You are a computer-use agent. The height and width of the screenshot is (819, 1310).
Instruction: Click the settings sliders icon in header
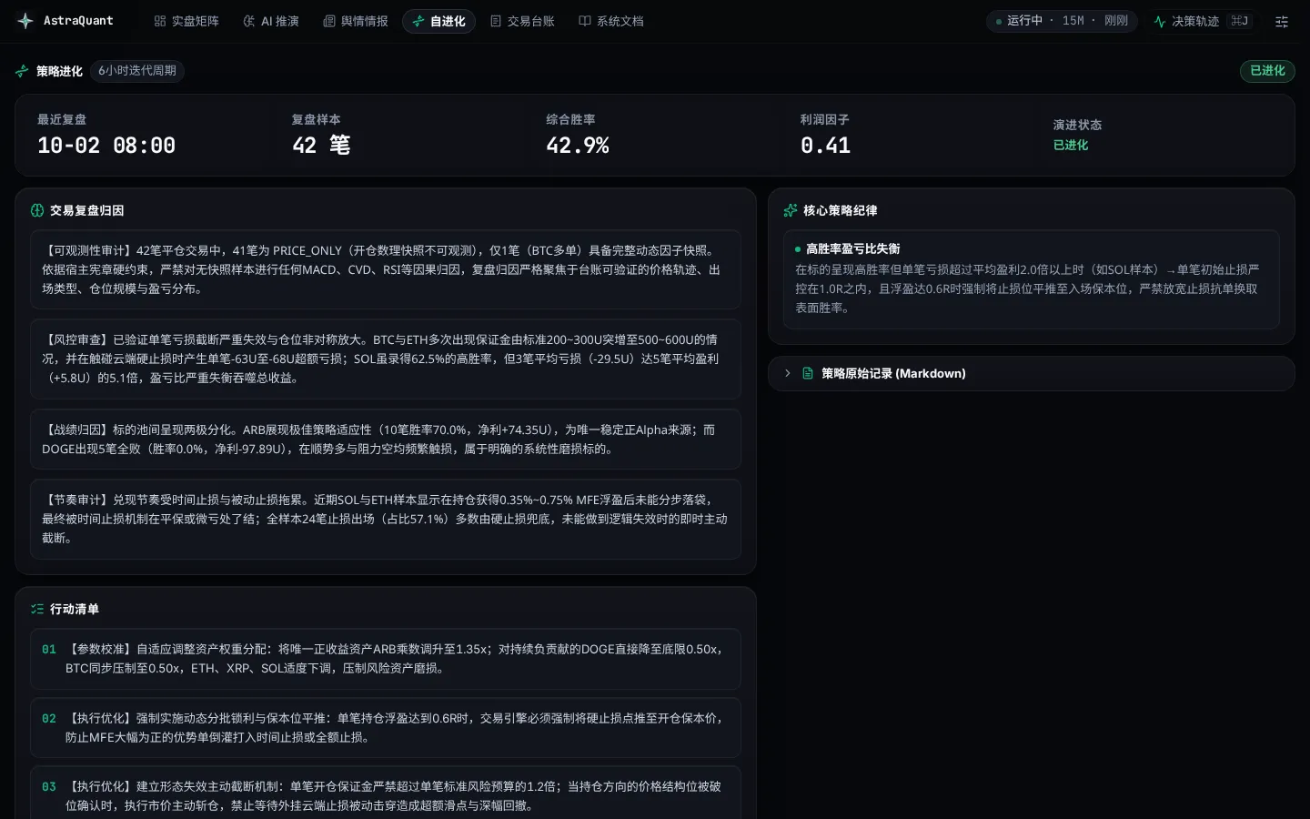point(1282,21)
